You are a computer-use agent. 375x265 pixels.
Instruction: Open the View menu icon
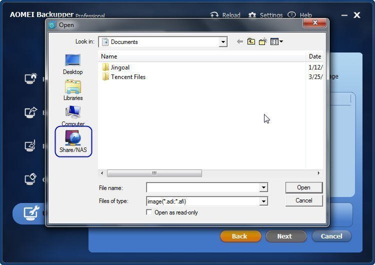[x=276, y=42]
